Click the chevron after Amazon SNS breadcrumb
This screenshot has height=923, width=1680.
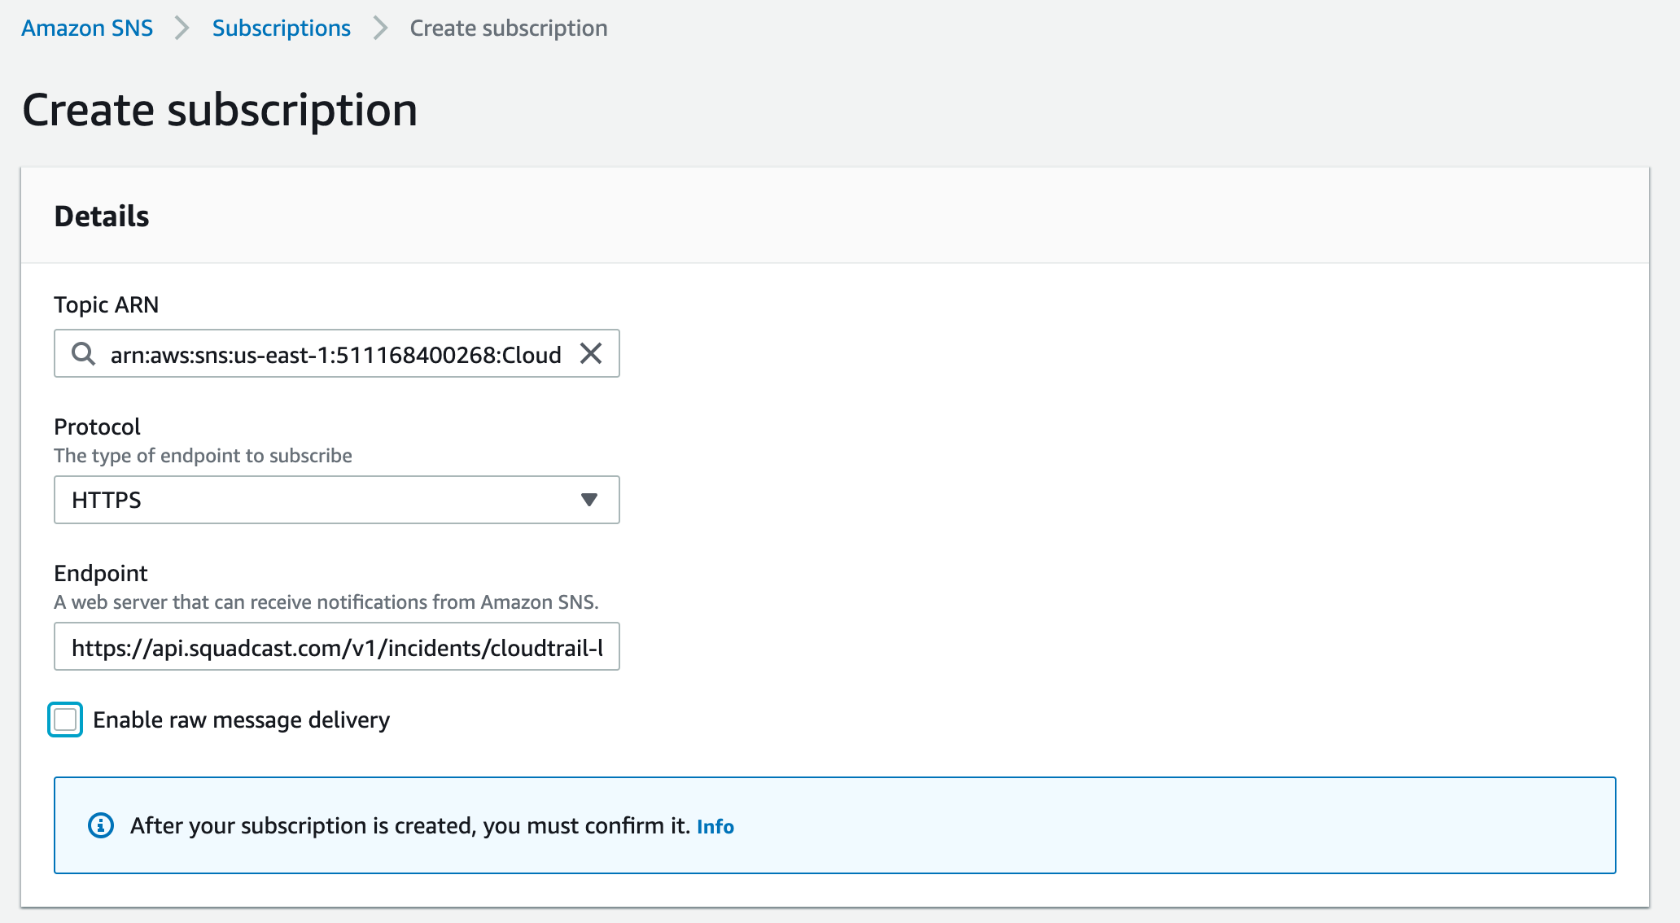[182, 28]
